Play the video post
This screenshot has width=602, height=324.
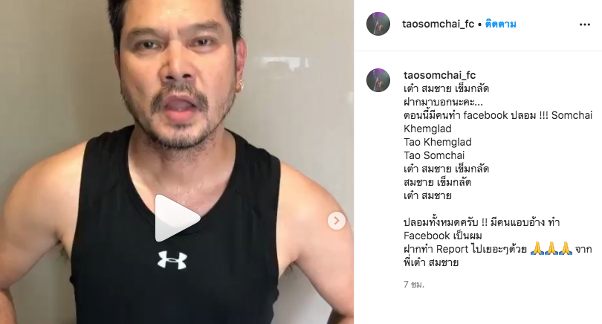pyautogui.click(x=177, y=218)
